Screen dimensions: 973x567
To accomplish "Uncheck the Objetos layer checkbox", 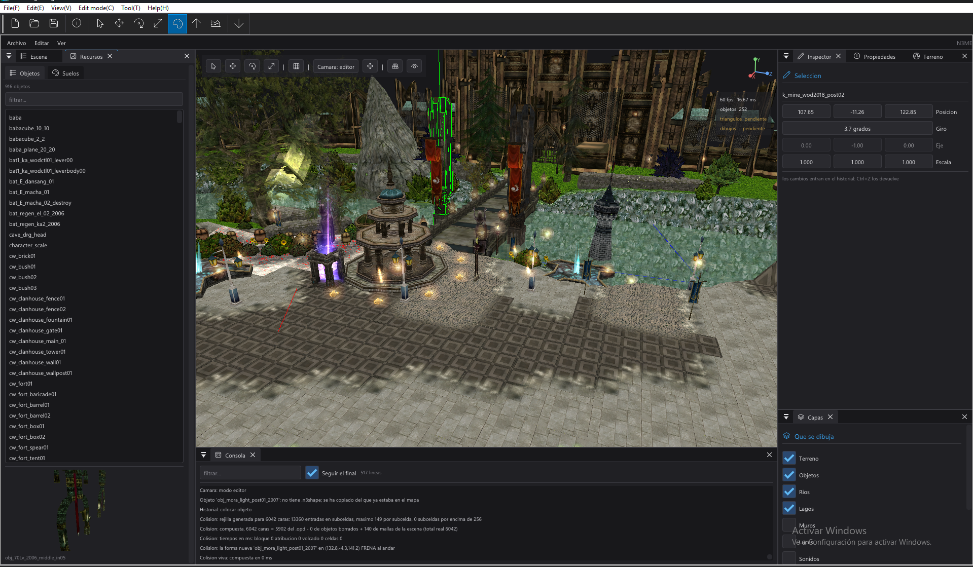I will [x=789, y=475].
